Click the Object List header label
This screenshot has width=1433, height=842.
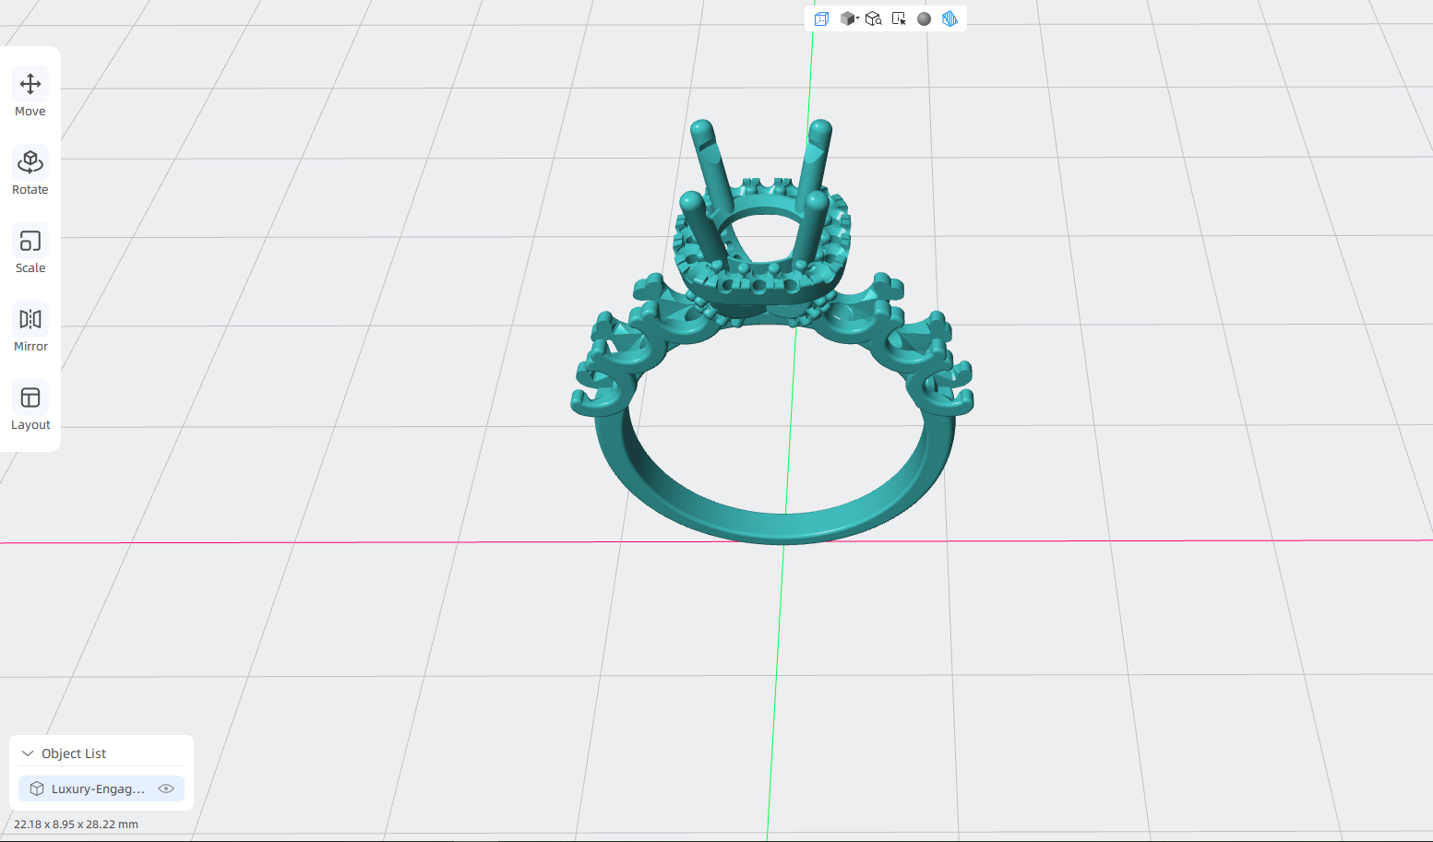[x=74, y=753]
